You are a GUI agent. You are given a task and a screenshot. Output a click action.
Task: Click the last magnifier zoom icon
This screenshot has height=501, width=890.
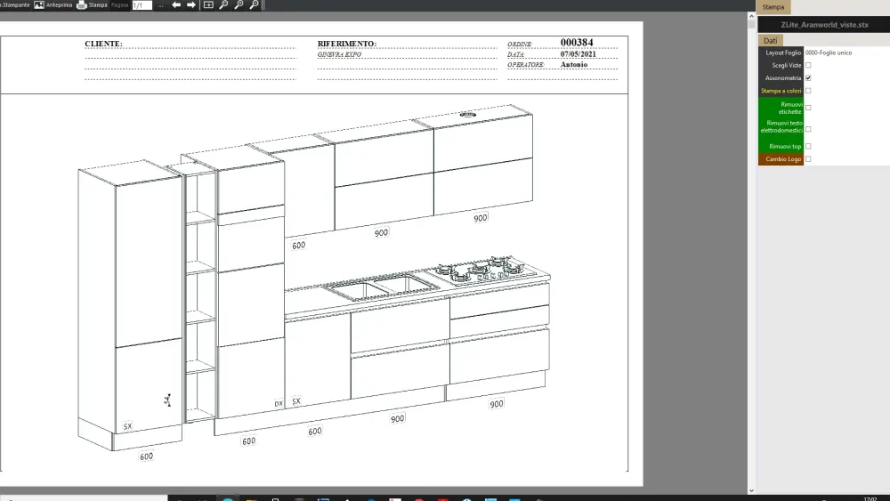tap(254, 5)
